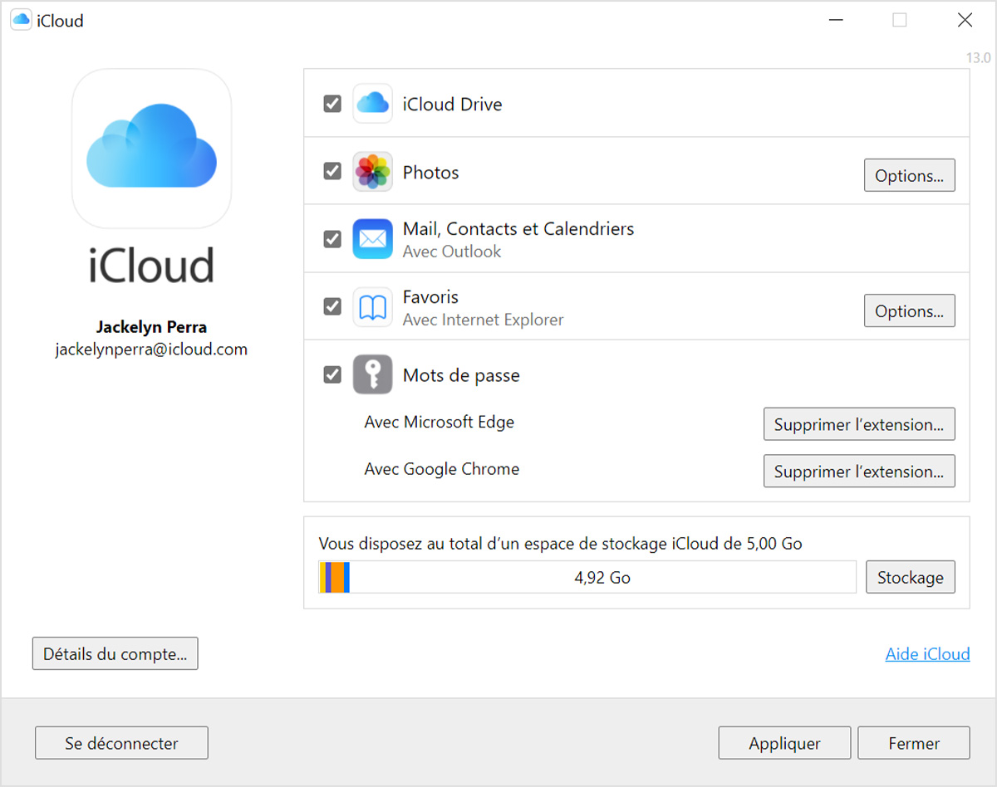Click the name Jackelyn Perra
Image resolution: width=997 pixels, height=787 pixels.
tap(151, 326)
